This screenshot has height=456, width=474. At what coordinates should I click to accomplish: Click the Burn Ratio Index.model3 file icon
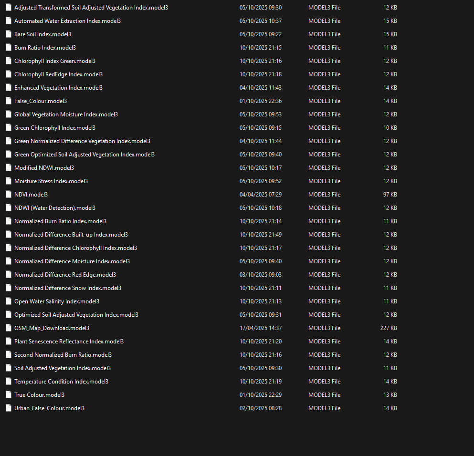[x=8, y=47]
